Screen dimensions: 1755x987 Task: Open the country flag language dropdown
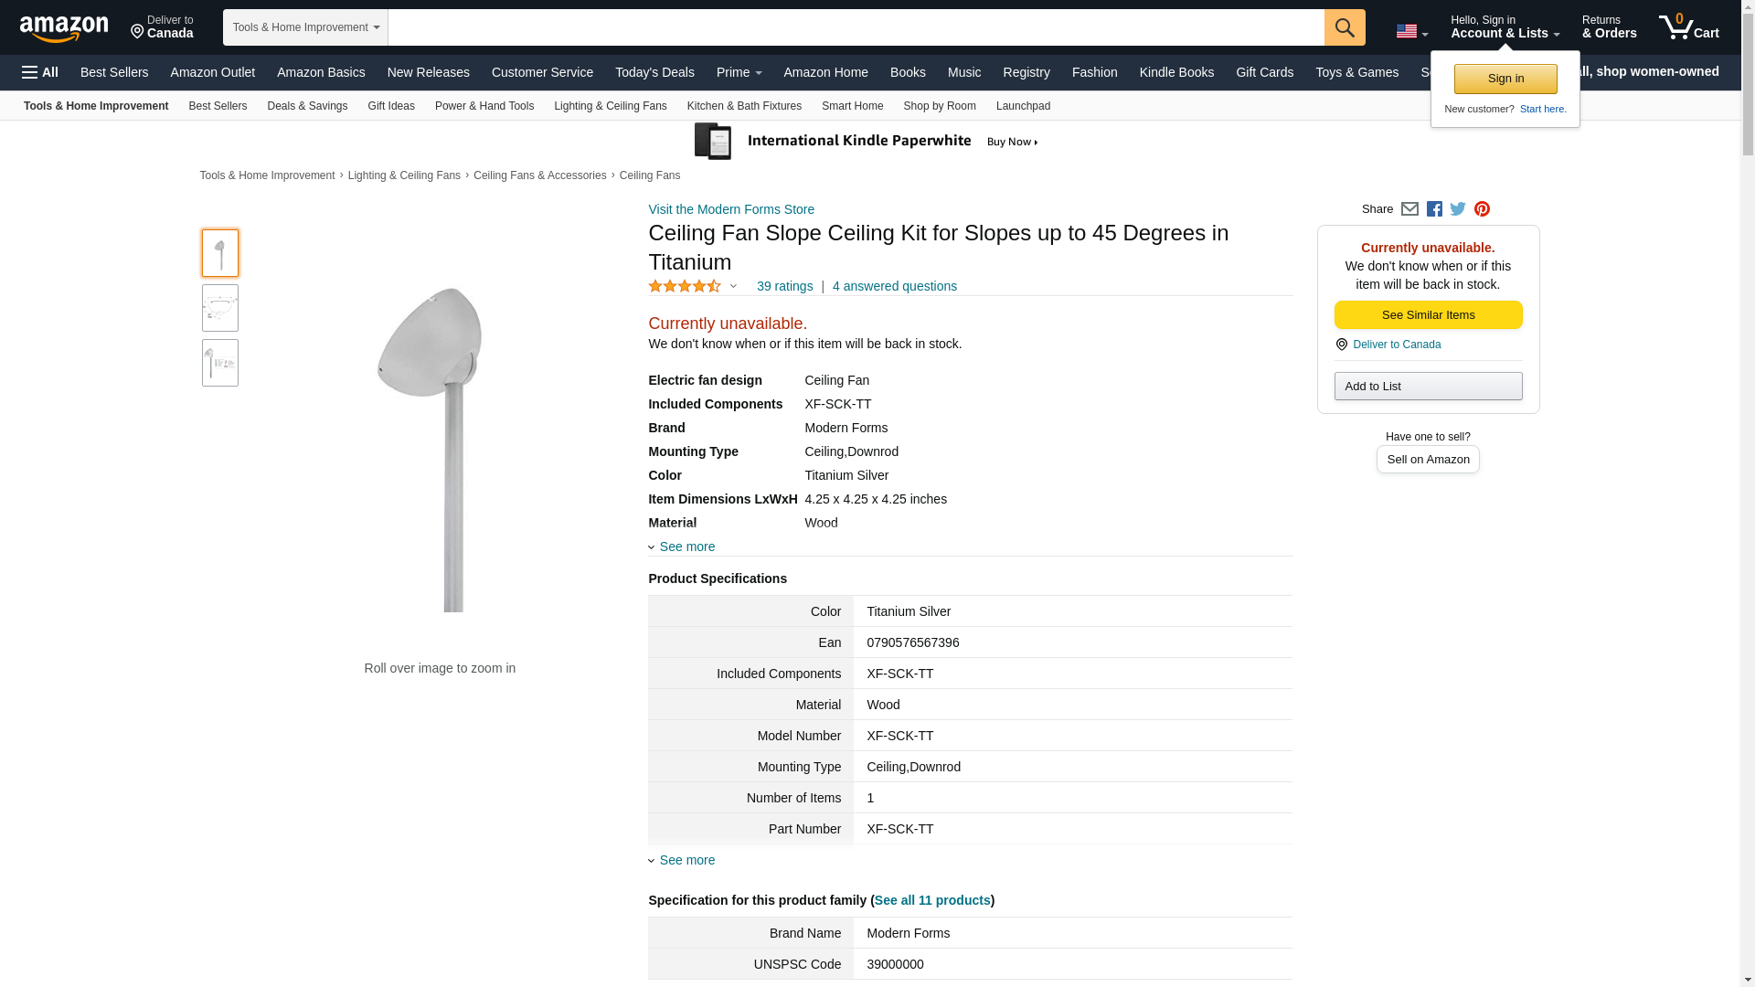[x=1411, y=31]
